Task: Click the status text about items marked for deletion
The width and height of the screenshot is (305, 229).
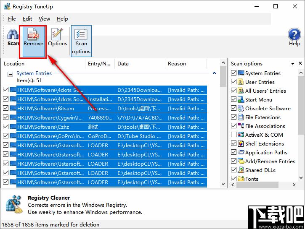Action: [x=50, y=224]
